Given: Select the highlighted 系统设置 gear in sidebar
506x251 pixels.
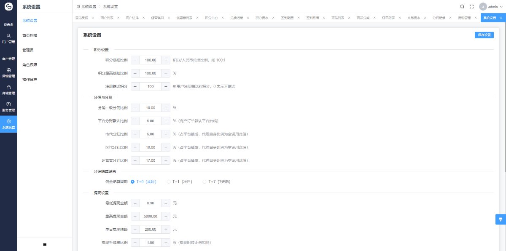Looking at the screenshot, I should pos(8,124).
